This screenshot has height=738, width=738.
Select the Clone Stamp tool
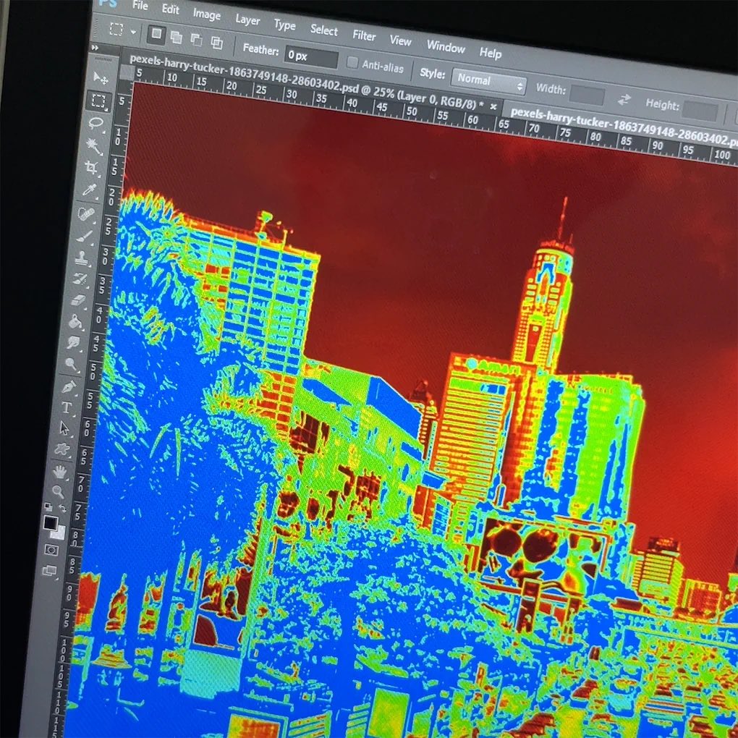click(x=82, y=258)
